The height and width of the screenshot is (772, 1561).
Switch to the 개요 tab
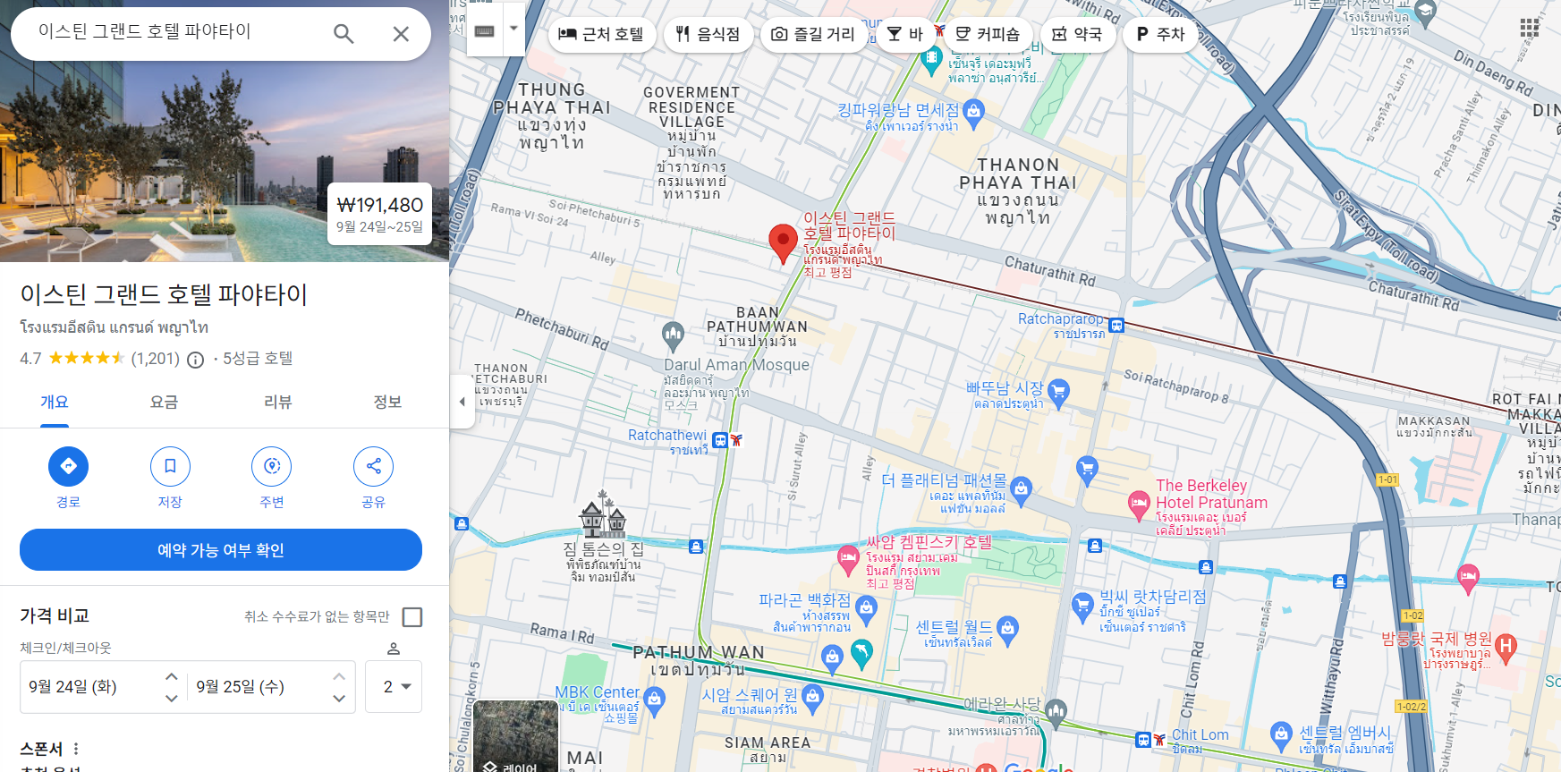tap(55, 403)
